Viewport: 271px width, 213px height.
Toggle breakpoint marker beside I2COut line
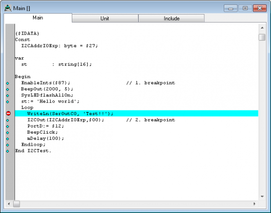point(8,120)
